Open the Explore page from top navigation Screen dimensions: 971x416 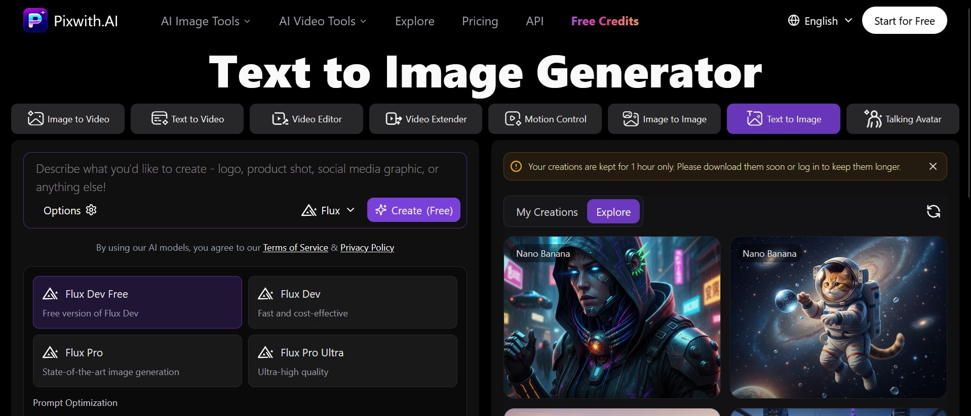click(x=415, y=21)
